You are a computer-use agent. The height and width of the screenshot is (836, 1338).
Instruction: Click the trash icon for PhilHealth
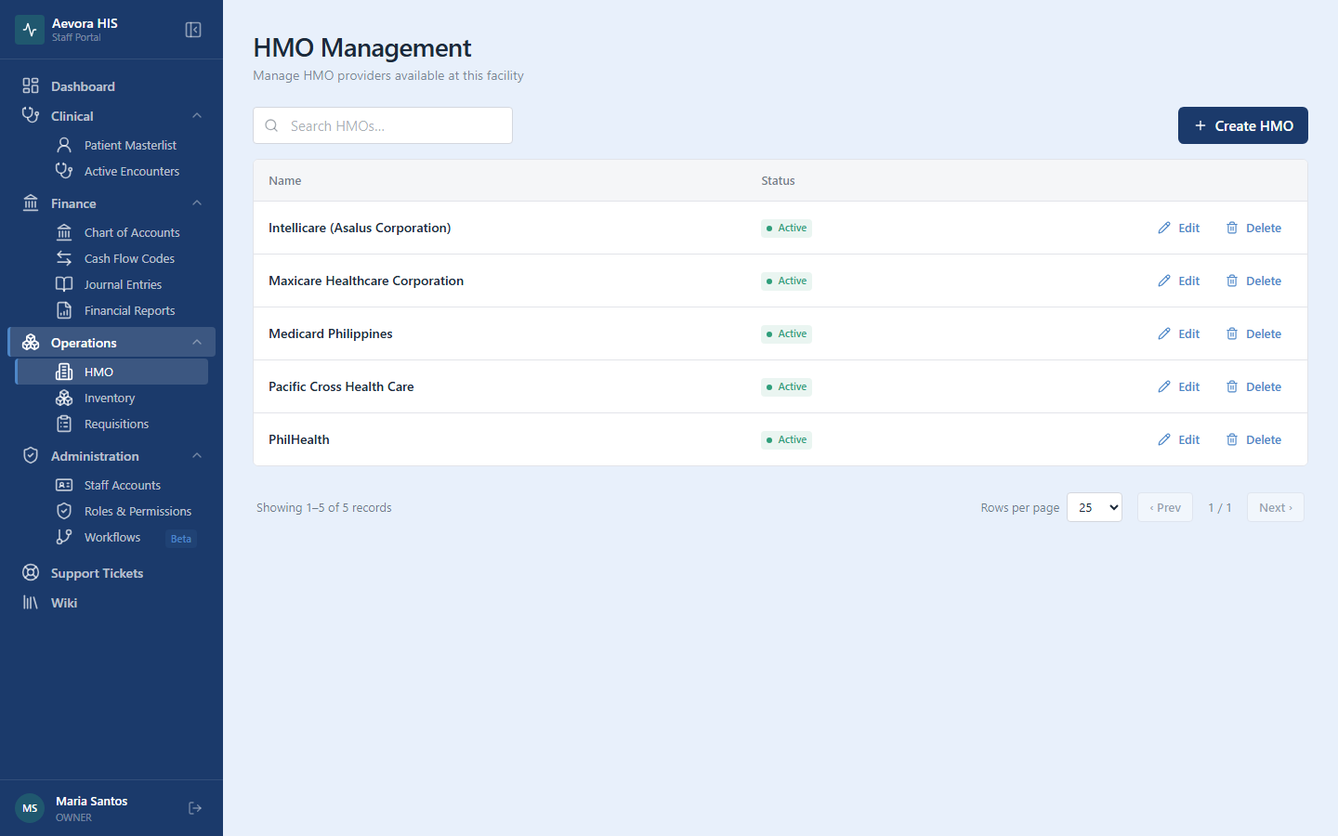tap(1232, 439)
